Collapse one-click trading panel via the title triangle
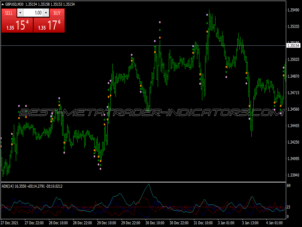The width and height of the screenshot is (302, 227). click(x=2, y=4)
